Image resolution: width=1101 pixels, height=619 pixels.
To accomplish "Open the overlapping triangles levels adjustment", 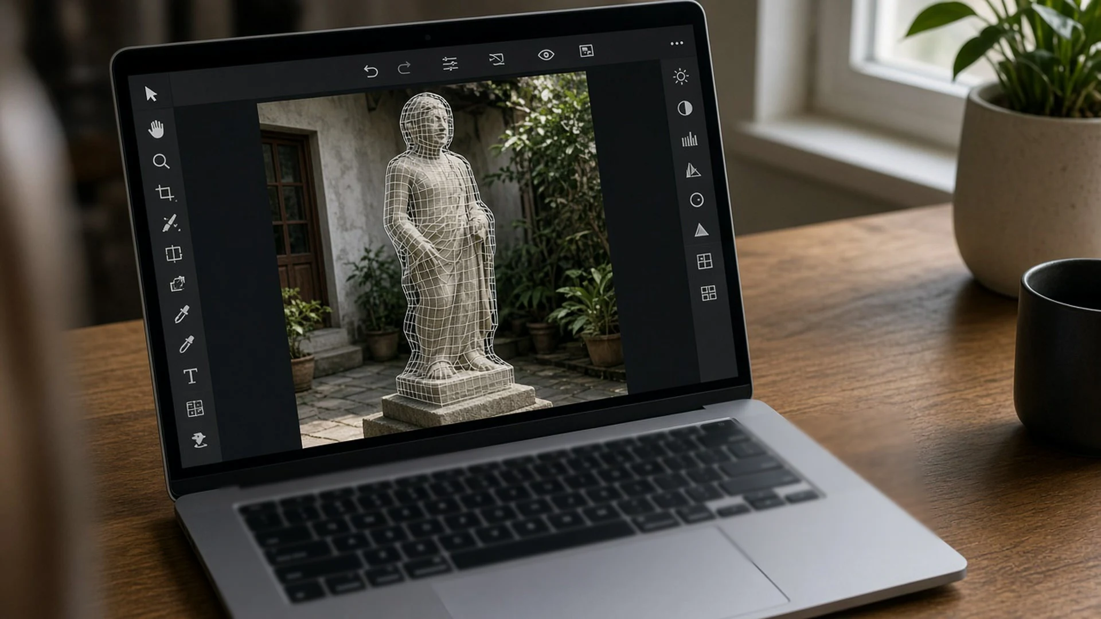I will pos(693,170).
